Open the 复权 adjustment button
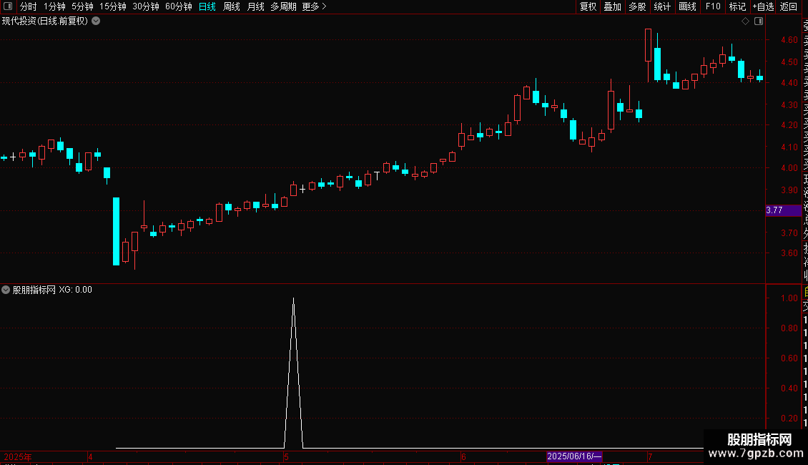The height and width of the screenshot is (465, 808). 588,6
